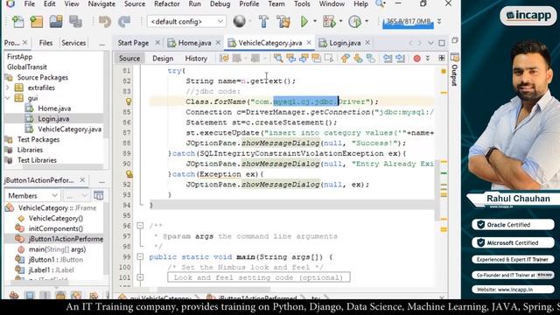Screen dimensions: 560x315
Task: Close the VehicleCategory.java tab
Action: (309, 43)
